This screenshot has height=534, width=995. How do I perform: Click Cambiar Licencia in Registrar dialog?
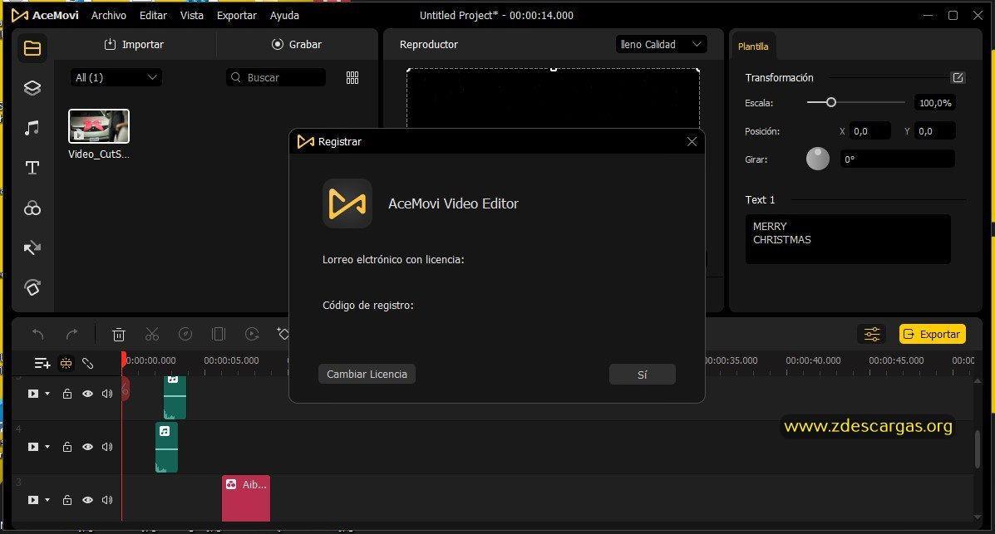367,375
